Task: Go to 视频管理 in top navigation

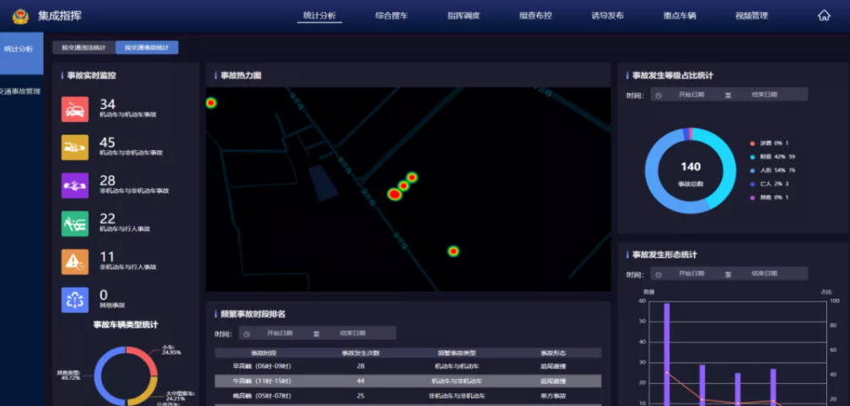Action: tap(751, 15)
